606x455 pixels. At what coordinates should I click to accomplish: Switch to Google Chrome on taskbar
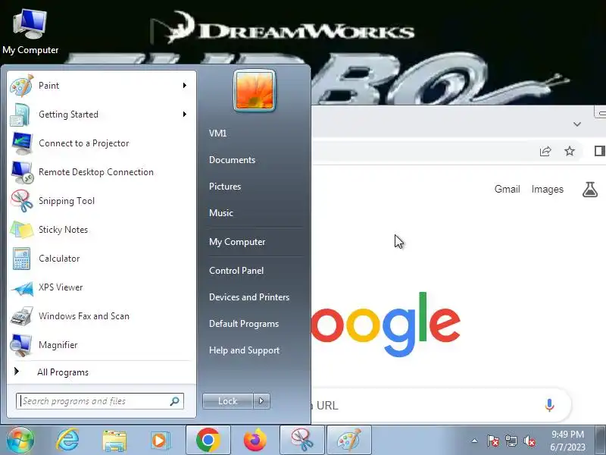tap(208, 440)
